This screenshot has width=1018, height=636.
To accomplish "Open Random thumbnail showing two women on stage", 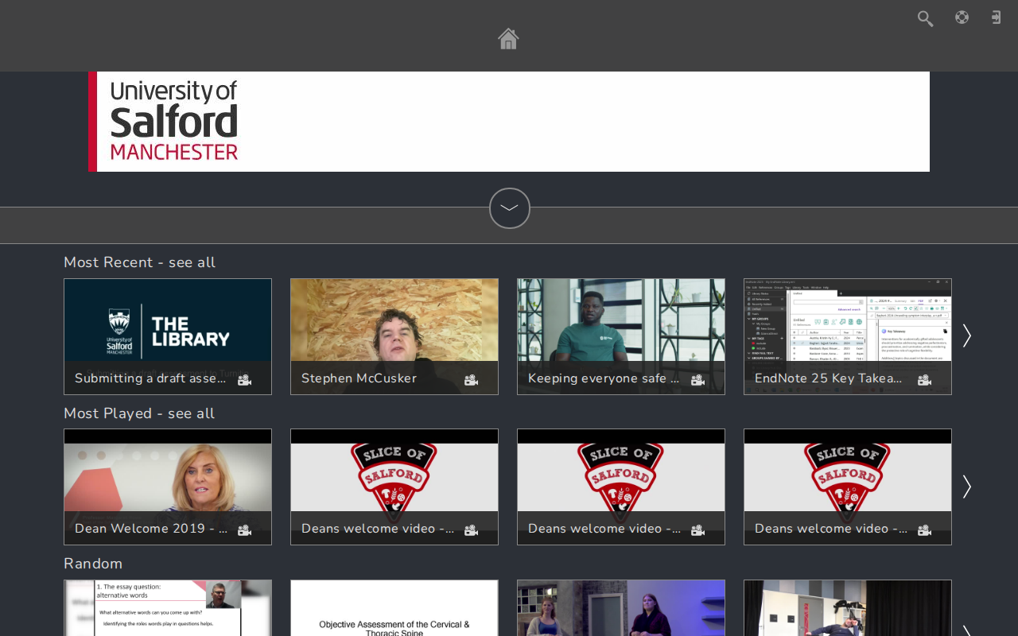I will click(621, 608).
